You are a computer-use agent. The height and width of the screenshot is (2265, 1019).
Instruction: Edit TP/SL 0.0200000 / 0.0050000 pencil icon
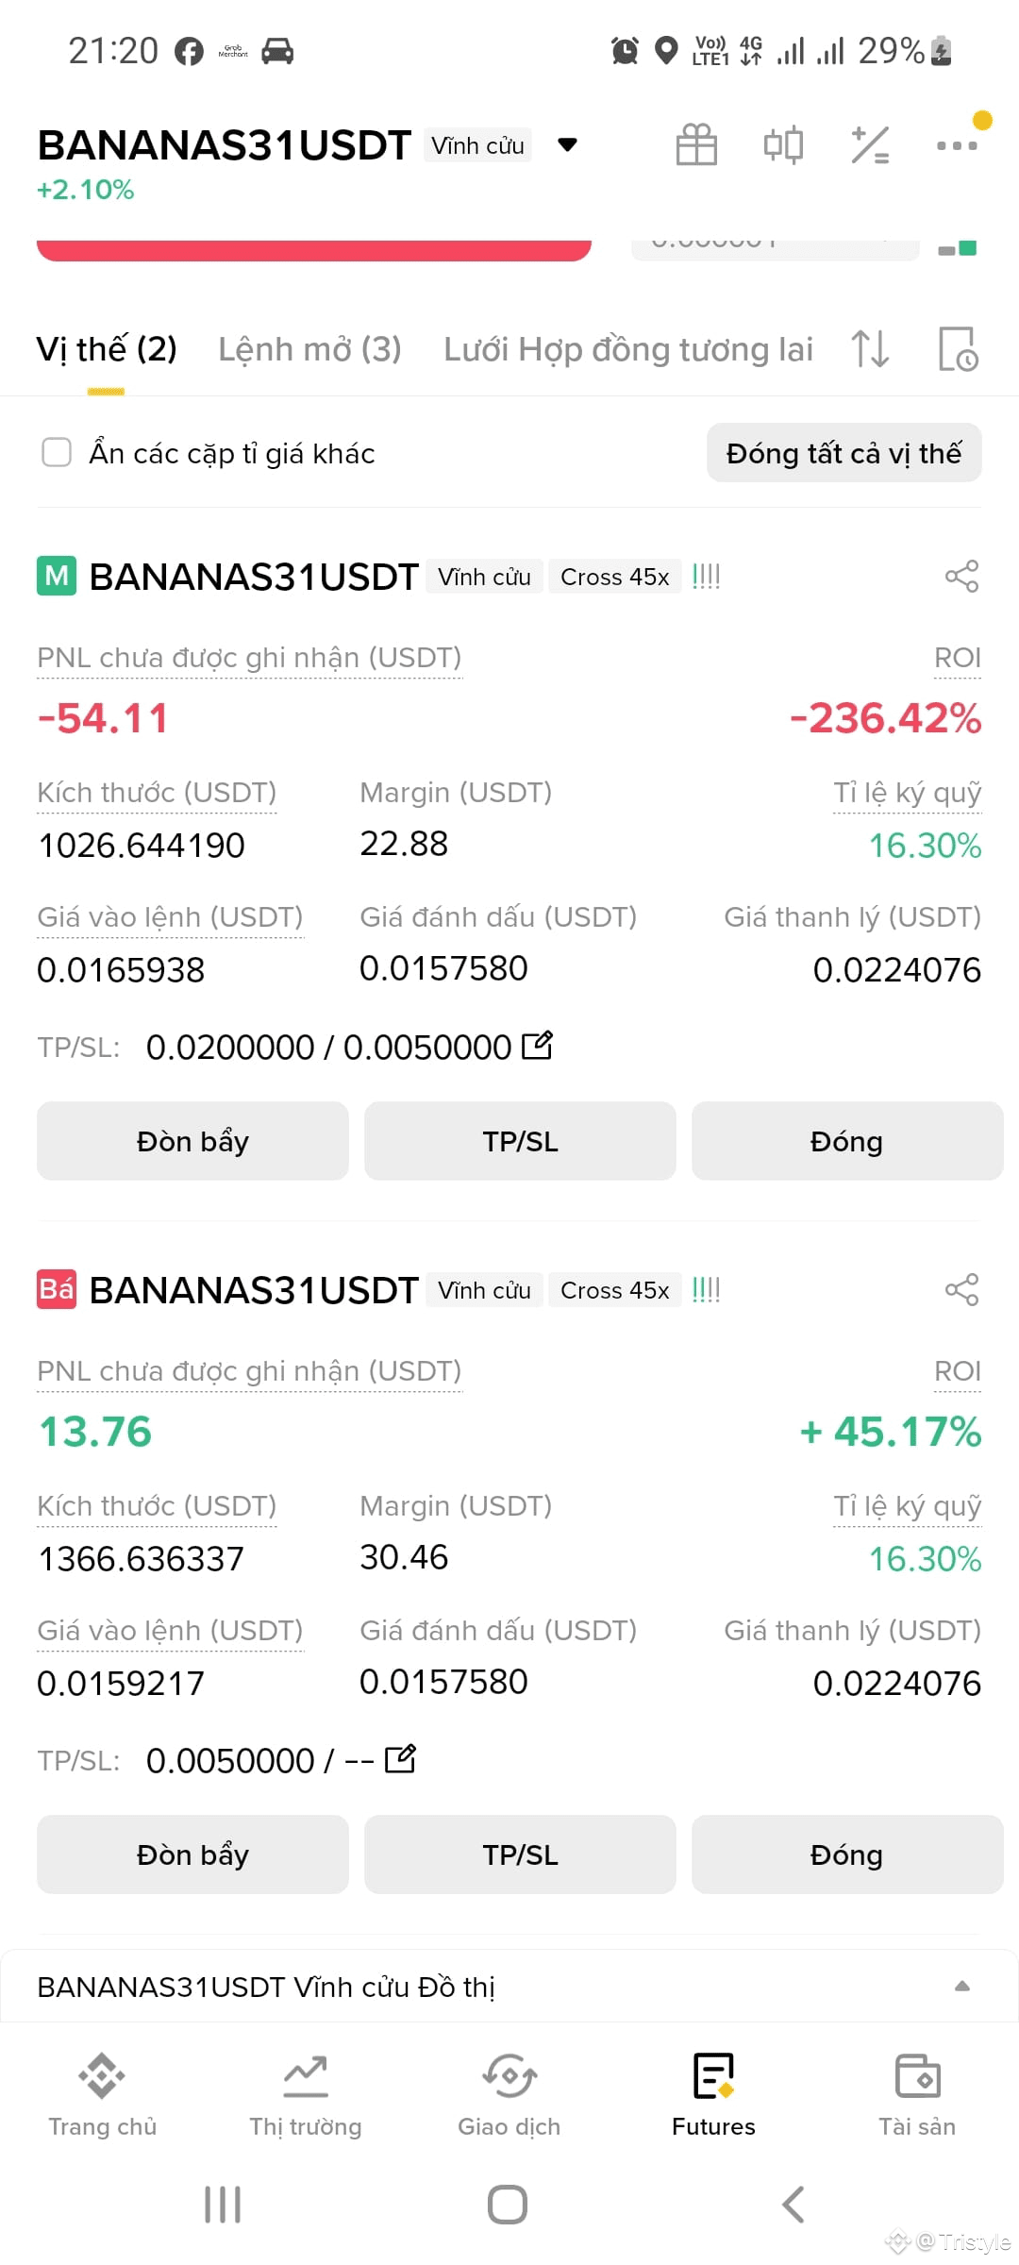[537, 1046]
